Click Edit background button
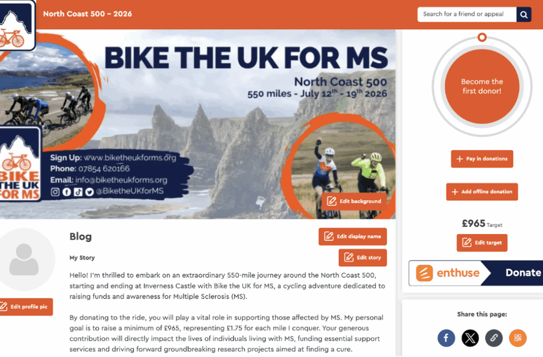The image size is (543, 357). tap(354, 201)
